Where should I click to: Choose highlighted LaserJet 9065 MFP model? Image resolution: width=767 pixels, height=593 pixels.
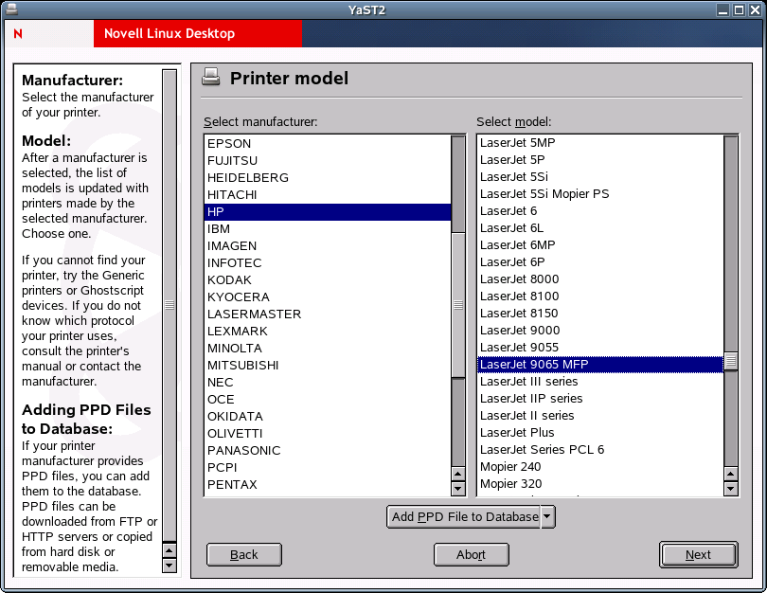point(600,365)
